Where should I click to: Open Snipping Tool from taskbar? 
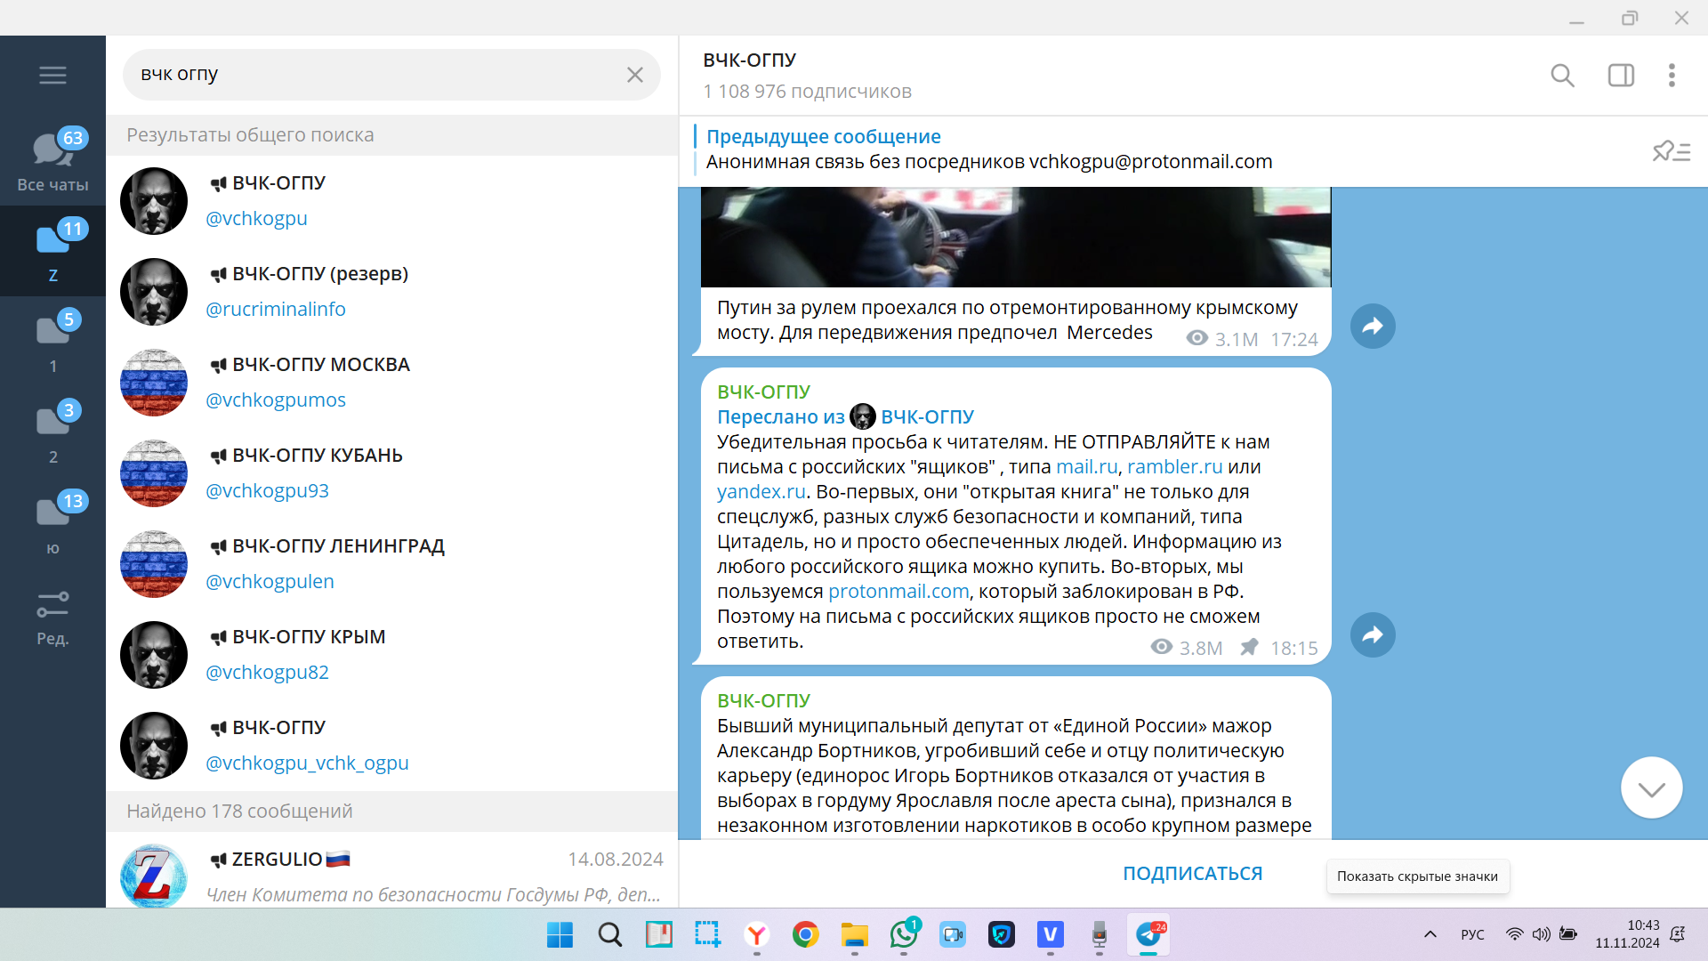click(x=707, y=934)
